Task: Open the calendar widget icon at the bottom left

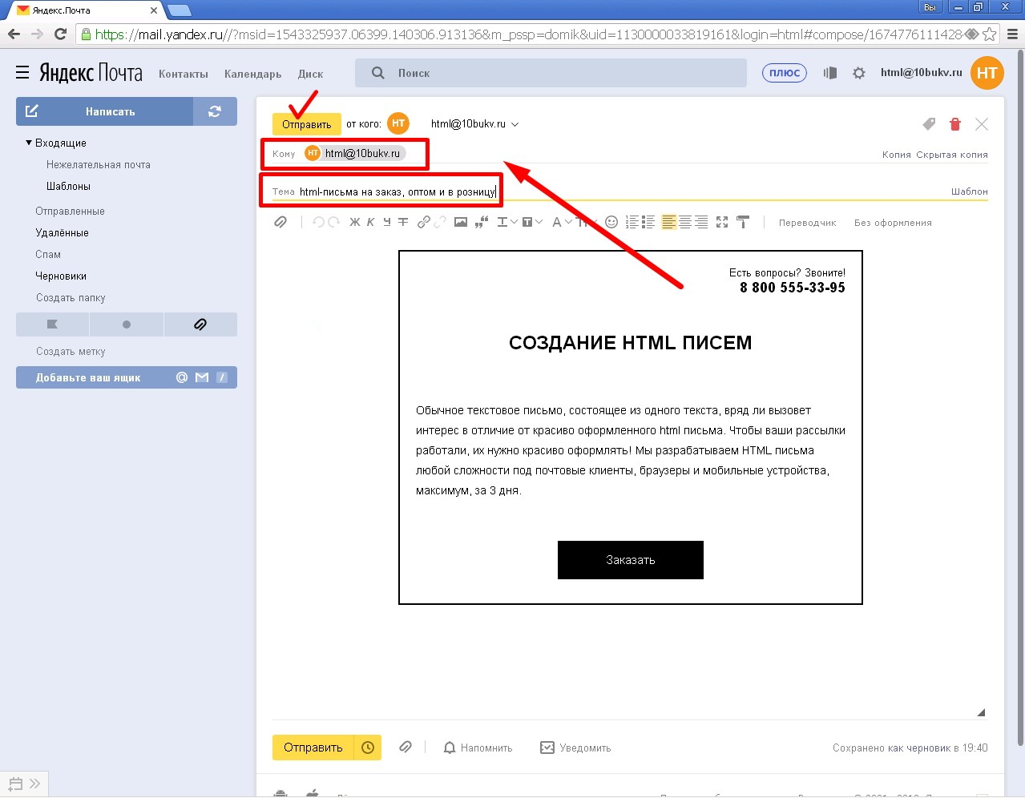Action: [15, 784]
